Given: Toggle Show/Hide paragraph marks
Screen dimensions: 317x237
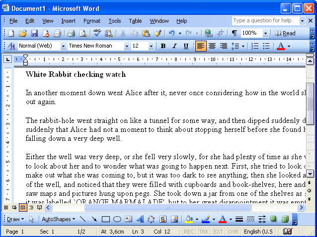Looking at the screenshot, I should click(234, 33).
